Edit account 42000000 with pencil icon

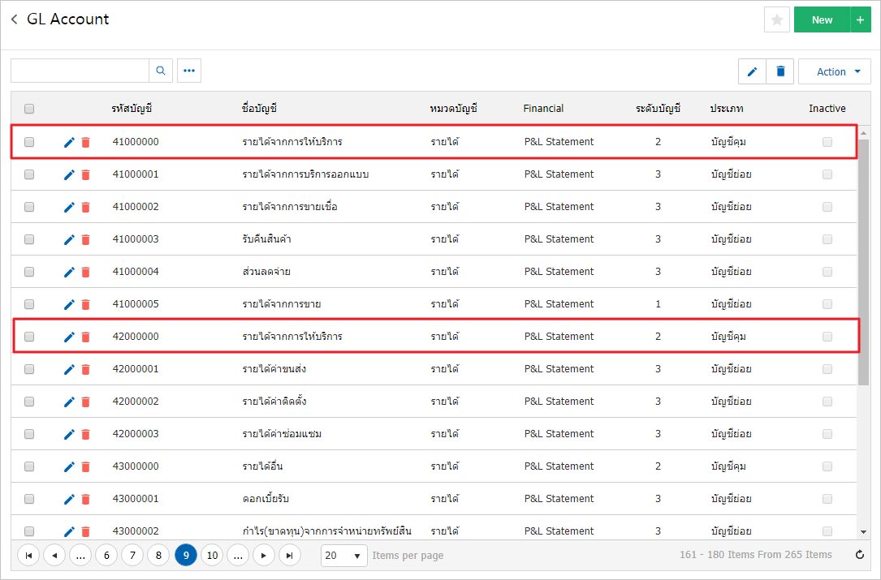(x=69, y=337)
